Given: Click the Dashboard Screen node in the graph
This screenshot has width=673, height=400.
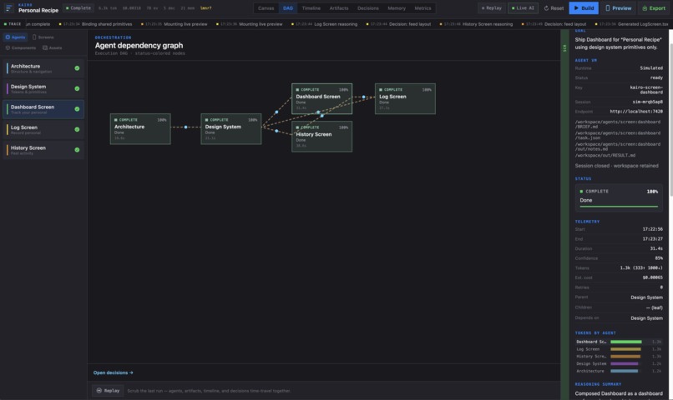Looking at the screenshot, I should 322,98.
